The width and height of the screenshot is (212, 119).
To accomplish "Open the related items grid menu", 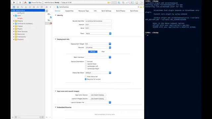I will pos(47,7).
